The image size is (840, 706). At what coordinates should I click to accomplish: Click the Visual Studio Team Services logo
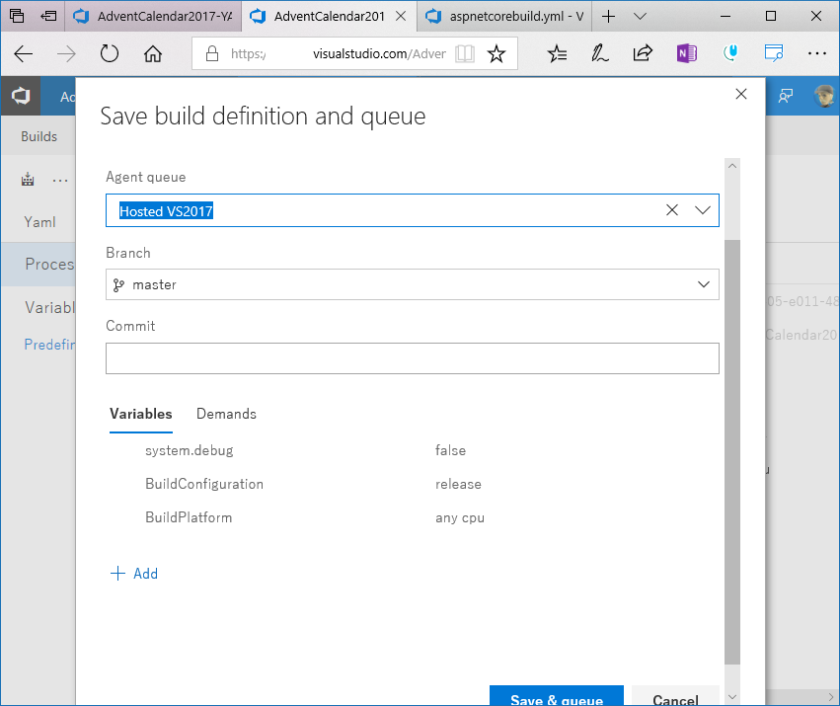tap(21, 97)
